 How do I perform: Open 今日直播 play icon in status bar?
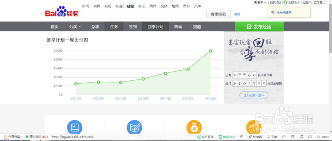pyautogui.click(x=199, y=137)
